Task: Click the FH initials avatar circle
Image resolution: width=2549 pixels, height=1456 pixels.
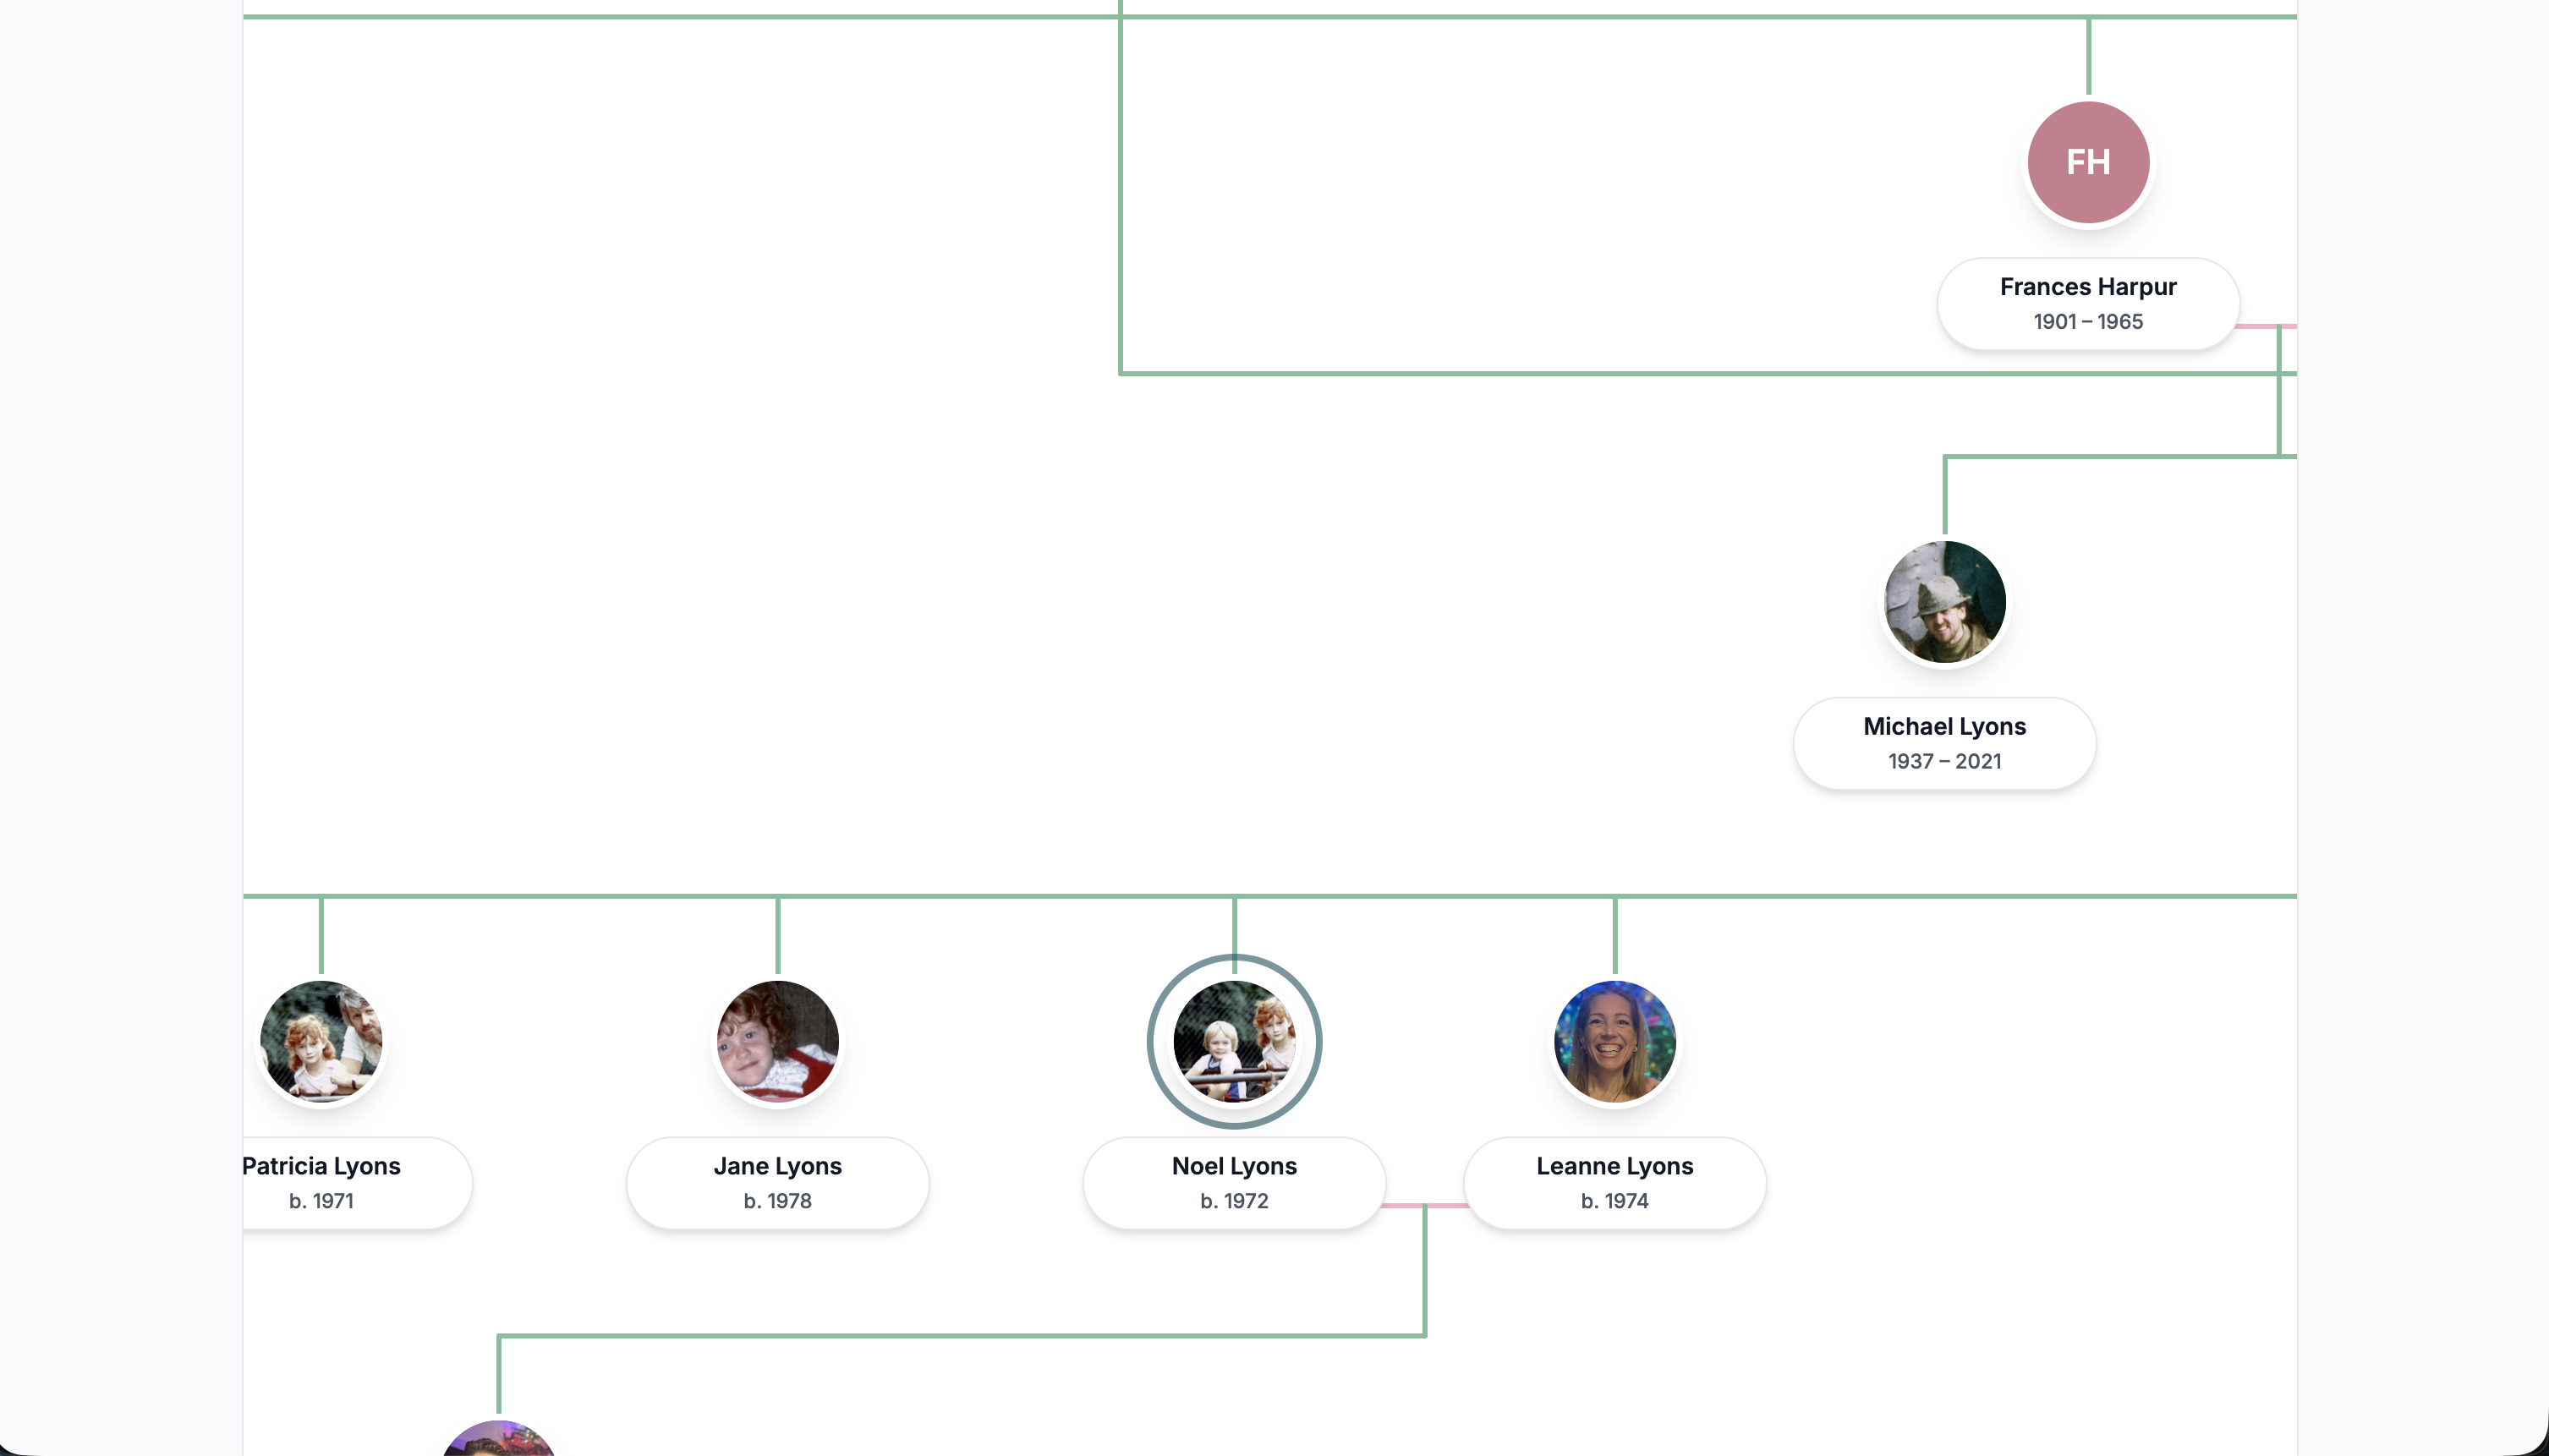Action: tap(2088, 162)
